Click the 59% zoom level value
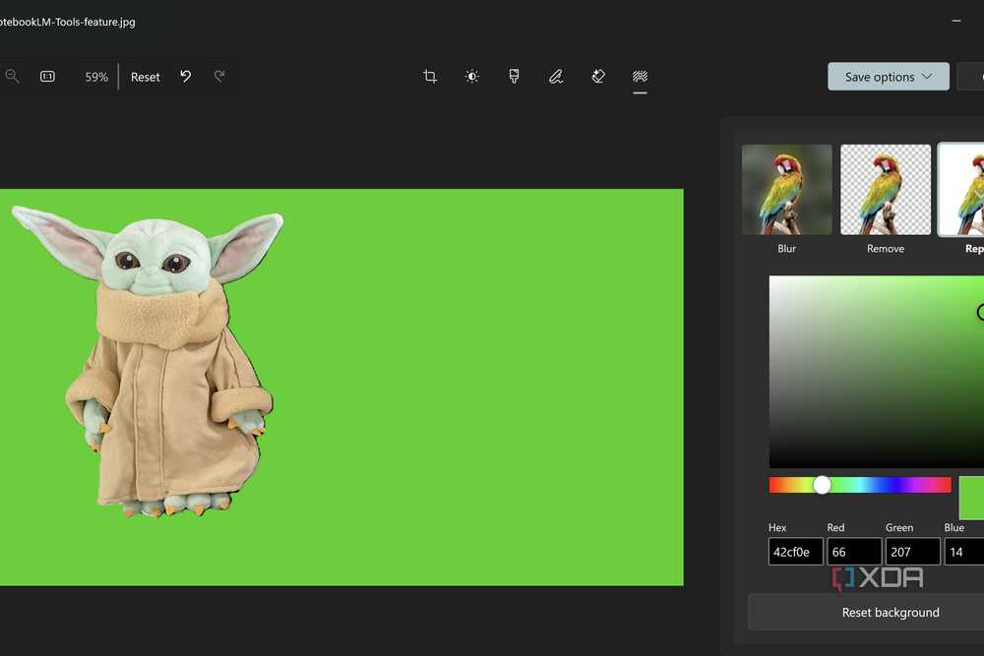This screenshot has height=656, width=984. [x=96, y=77]
